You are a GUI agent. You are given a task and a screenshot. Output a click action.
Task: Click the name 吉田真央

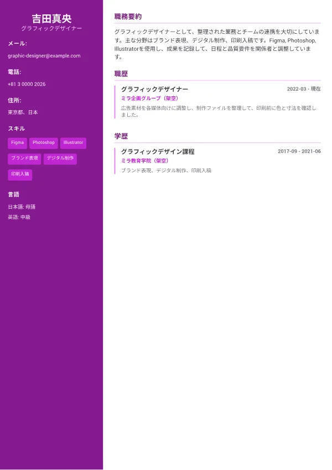51,19
